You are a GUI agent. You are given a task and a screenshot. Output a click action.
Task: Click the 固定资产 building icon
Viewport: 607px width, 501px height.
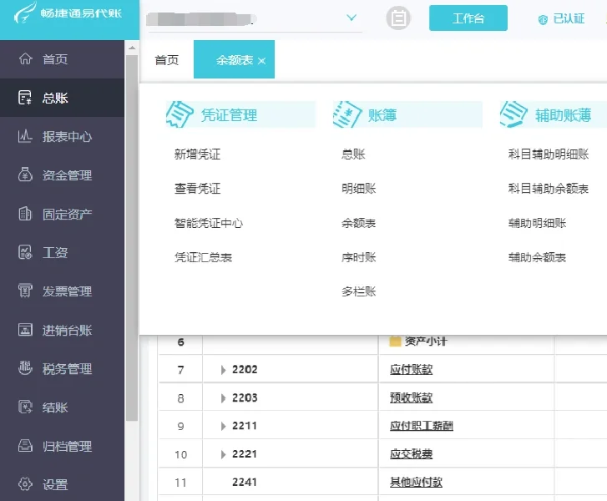(x=25, y=214)
